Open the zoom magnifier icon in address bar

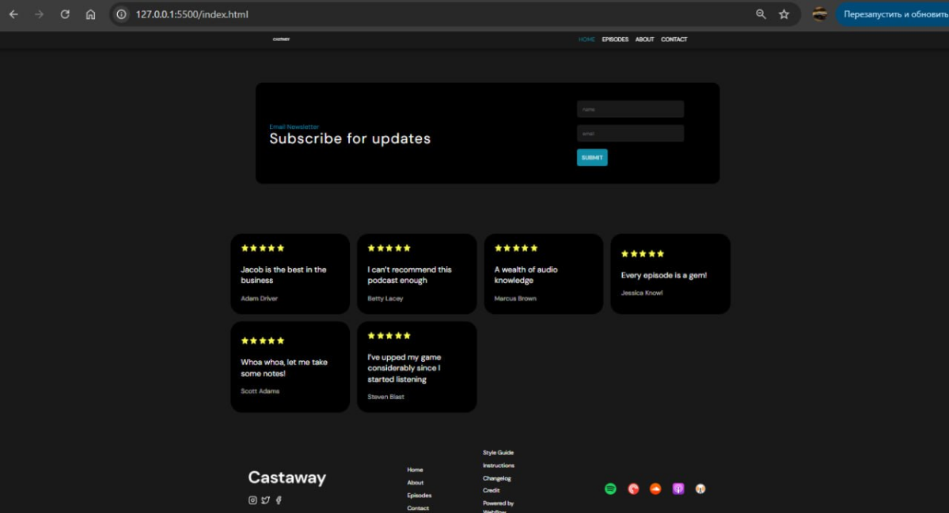[761, 14]
